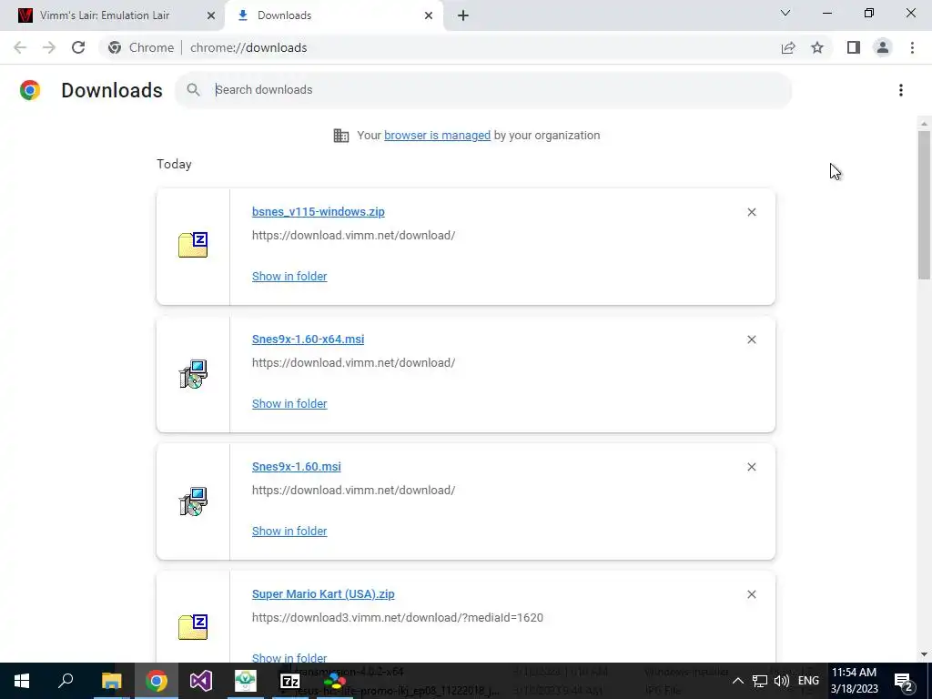Show bsnes_v115-windows.zip in folder

click(289, 277)
